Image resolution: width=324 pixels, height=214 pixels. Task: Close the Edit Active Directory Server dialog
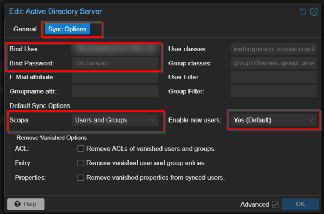pos(314,11)
